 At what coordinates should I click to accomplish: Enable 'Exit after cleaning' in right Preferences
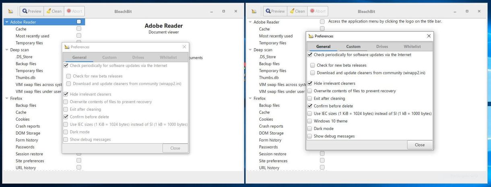tap(310, 98)
